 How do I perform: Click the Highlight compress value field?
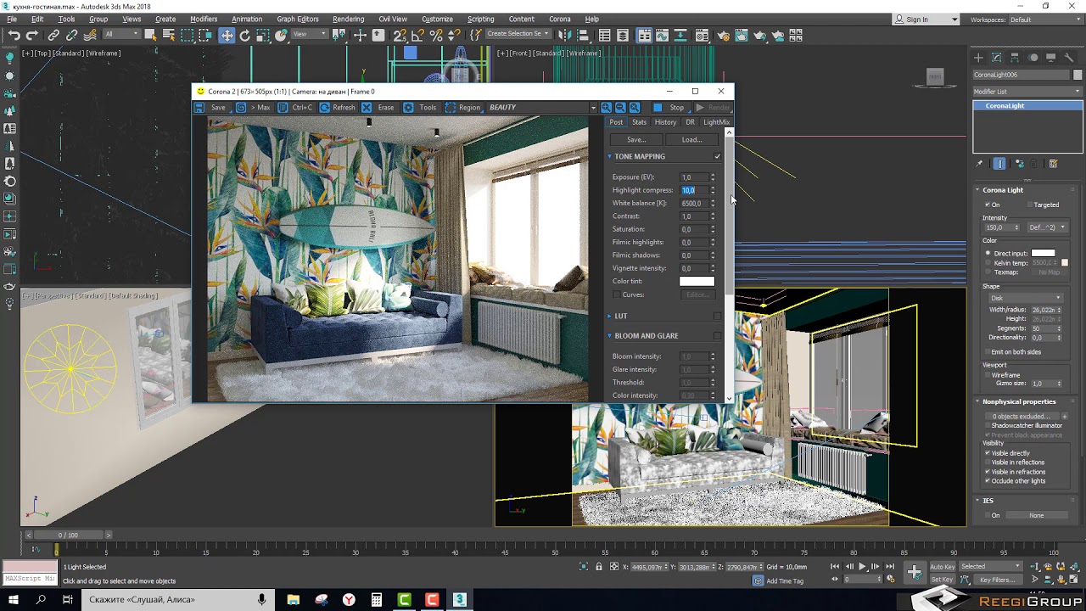pos(694,190)
